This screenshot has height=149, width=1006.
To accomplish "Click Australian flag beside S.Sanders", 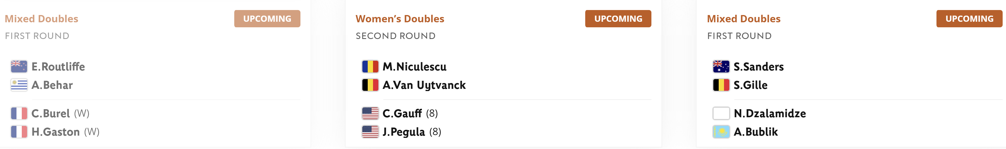I will coord(721,67).
